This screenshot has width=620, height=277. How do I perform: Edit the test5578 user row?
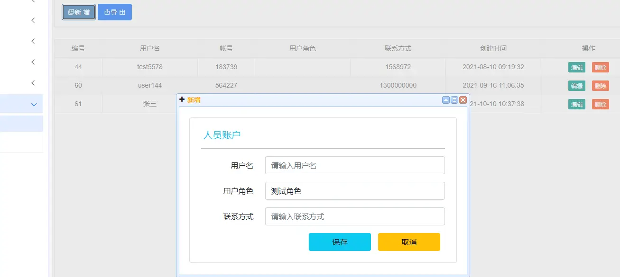tap(576, 67)
